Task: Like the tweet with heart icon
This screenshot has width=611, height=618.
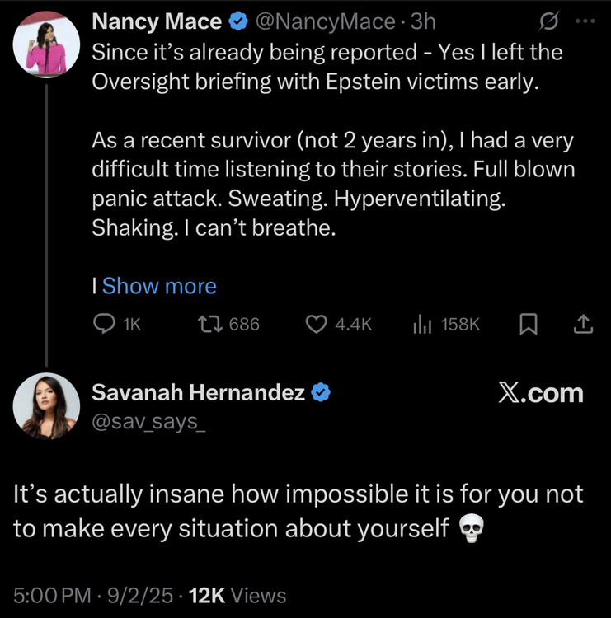Action: 317,325
